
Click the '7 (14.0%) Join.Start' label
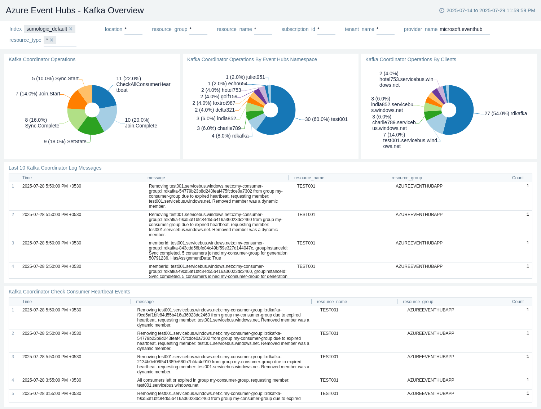tap(38, 94)
